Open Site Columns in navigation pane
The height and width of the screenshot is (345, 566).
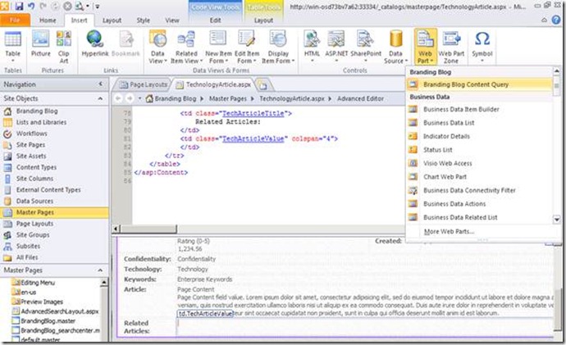tap(37, 178)
